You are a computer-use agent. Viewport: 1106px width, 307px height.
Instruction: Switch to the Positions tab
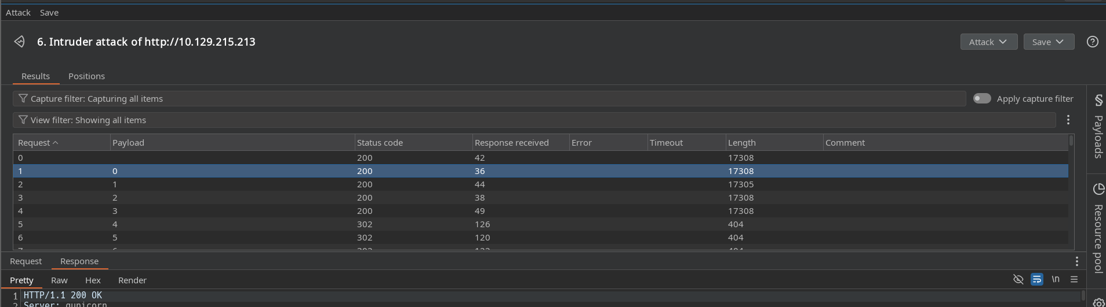click(x=86, y=76)
